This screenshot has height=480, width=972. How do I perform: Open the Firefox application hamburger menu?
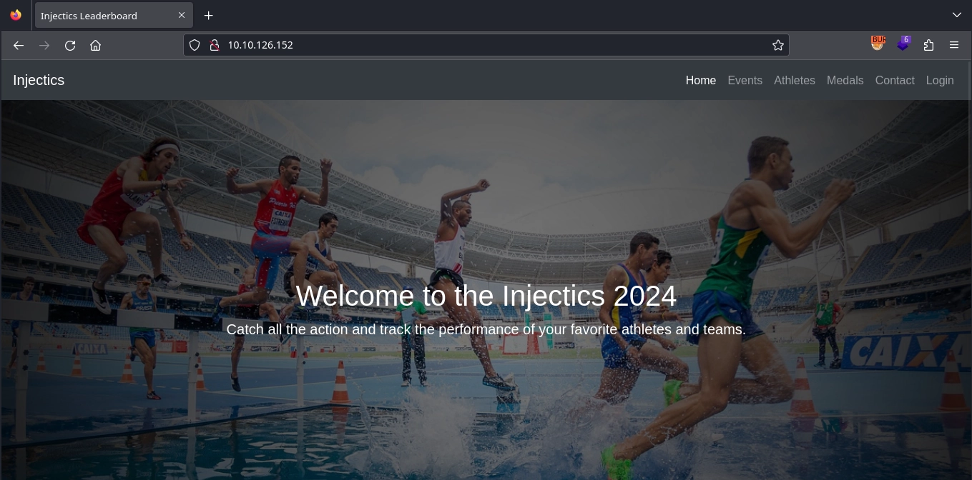[x=954, y=45]
